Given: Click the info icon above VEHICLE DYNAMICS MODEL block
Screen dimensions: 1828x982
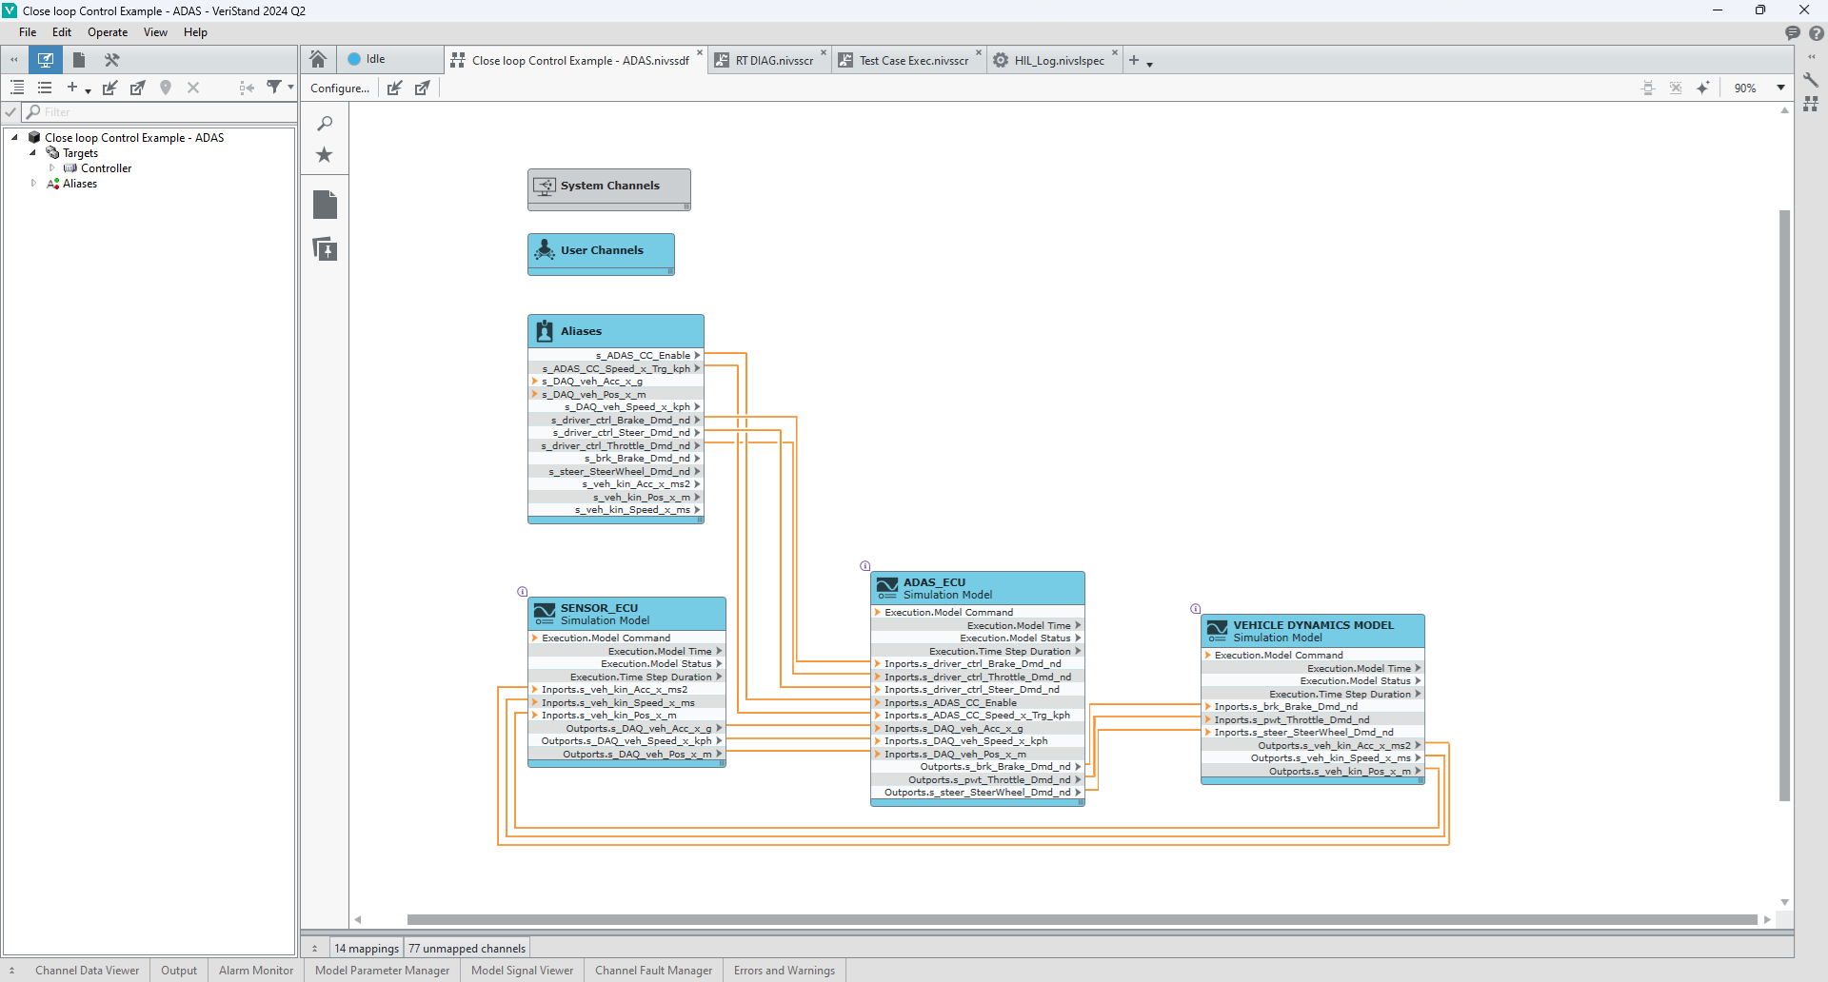Looking at the screenshot, I should pyautogui.click(x=1196, y=609).
